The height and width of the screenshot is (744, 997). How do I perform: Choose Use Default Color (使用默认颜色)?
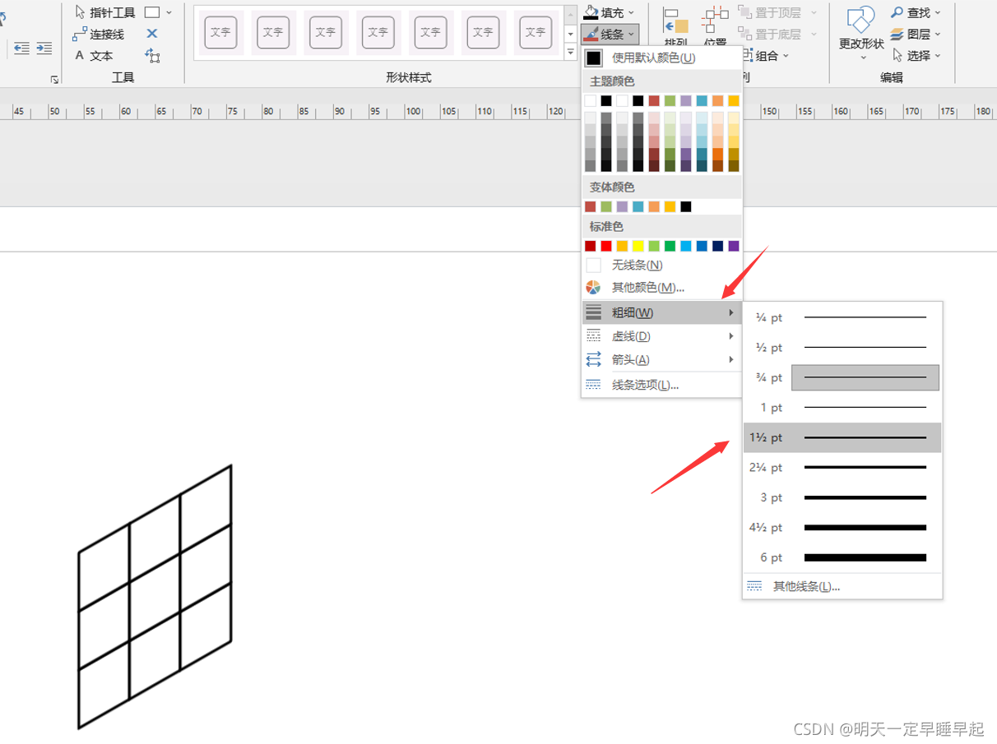pos(661,58)
